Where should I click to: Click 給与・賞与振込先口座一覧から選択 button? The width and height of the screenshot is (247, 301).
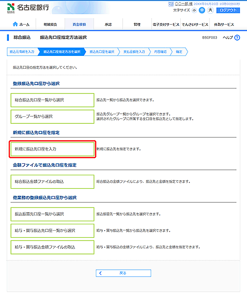[52, 231]
